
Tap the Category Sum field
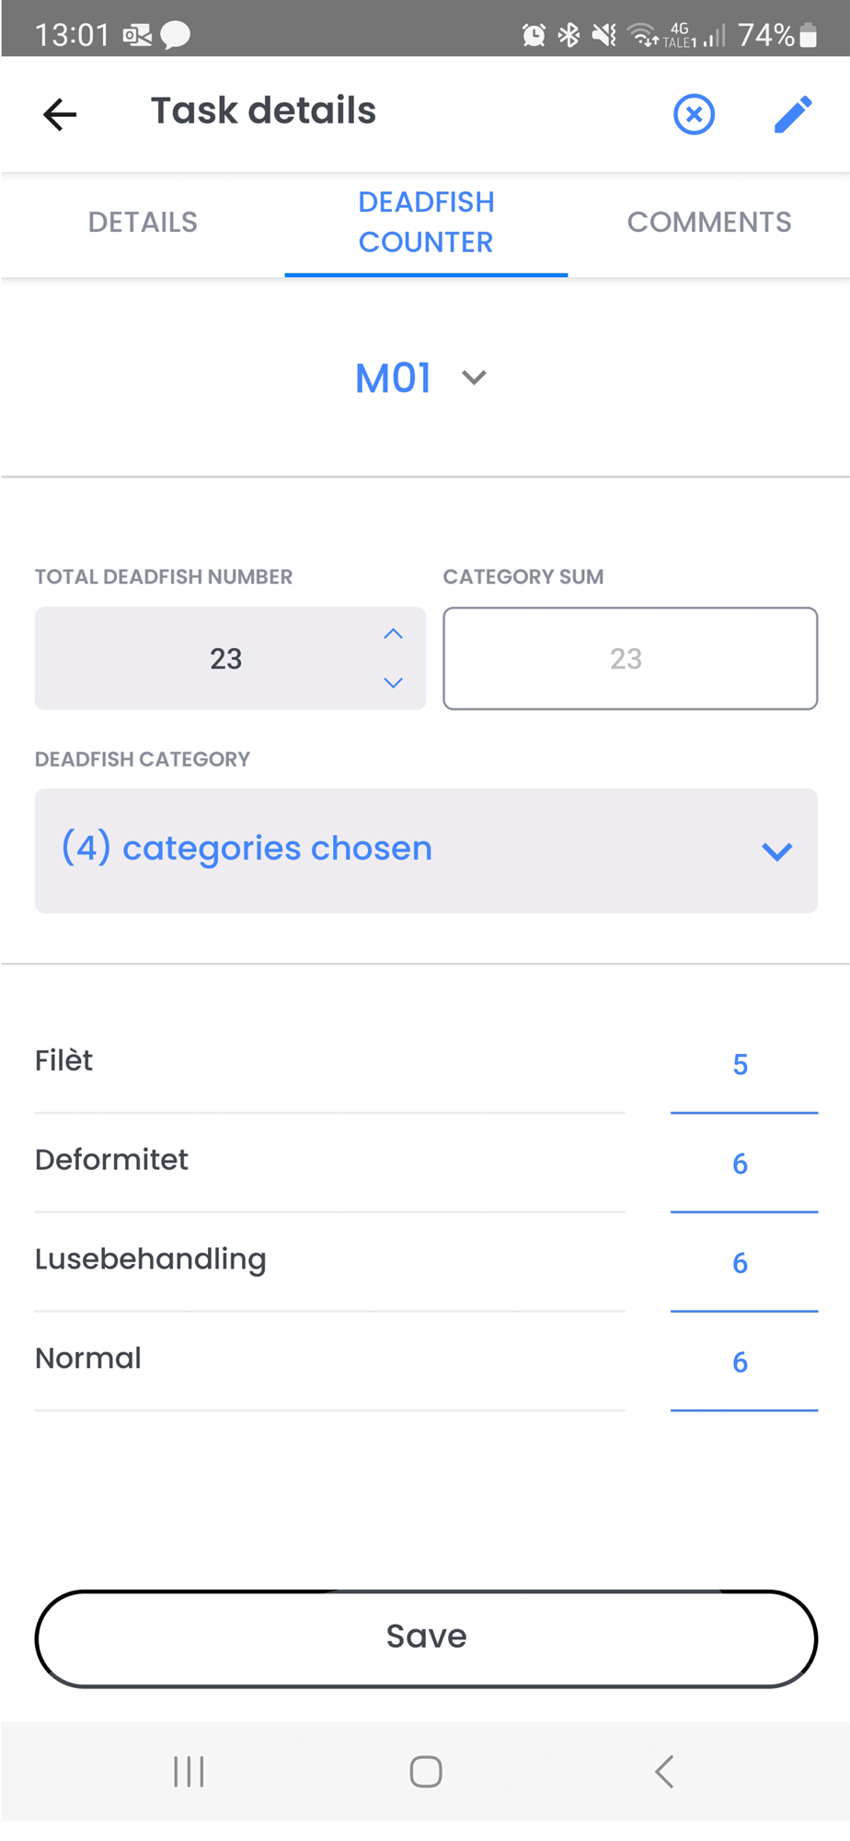(x=629, y=658)
